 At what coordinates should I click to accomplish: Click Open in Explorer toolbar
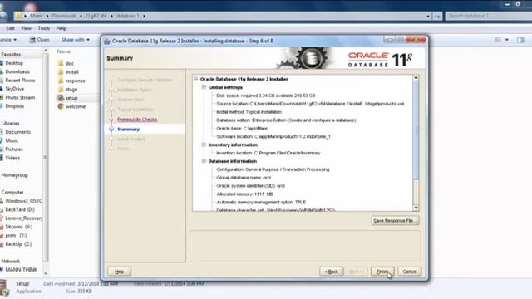click(x=39, y=40)
